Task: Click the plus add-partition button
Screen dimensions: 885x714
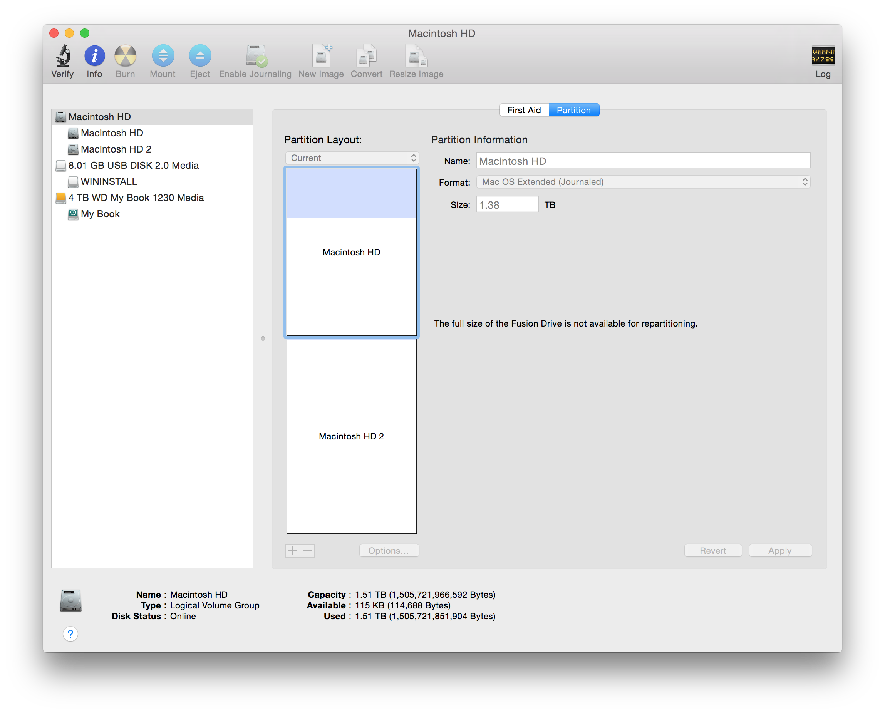Action: [293, 551]
